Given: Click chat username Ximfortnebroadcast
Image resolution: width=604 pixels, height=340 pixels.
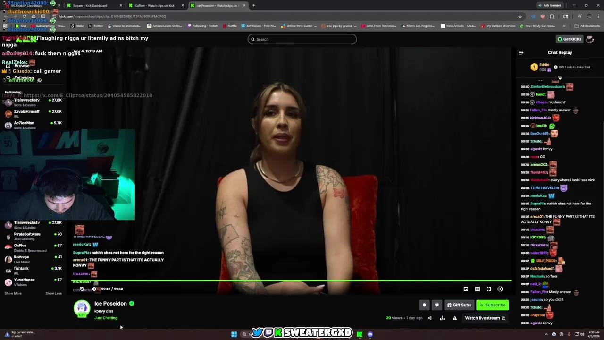Looking at the screenshot, I should tap(548, 87).
